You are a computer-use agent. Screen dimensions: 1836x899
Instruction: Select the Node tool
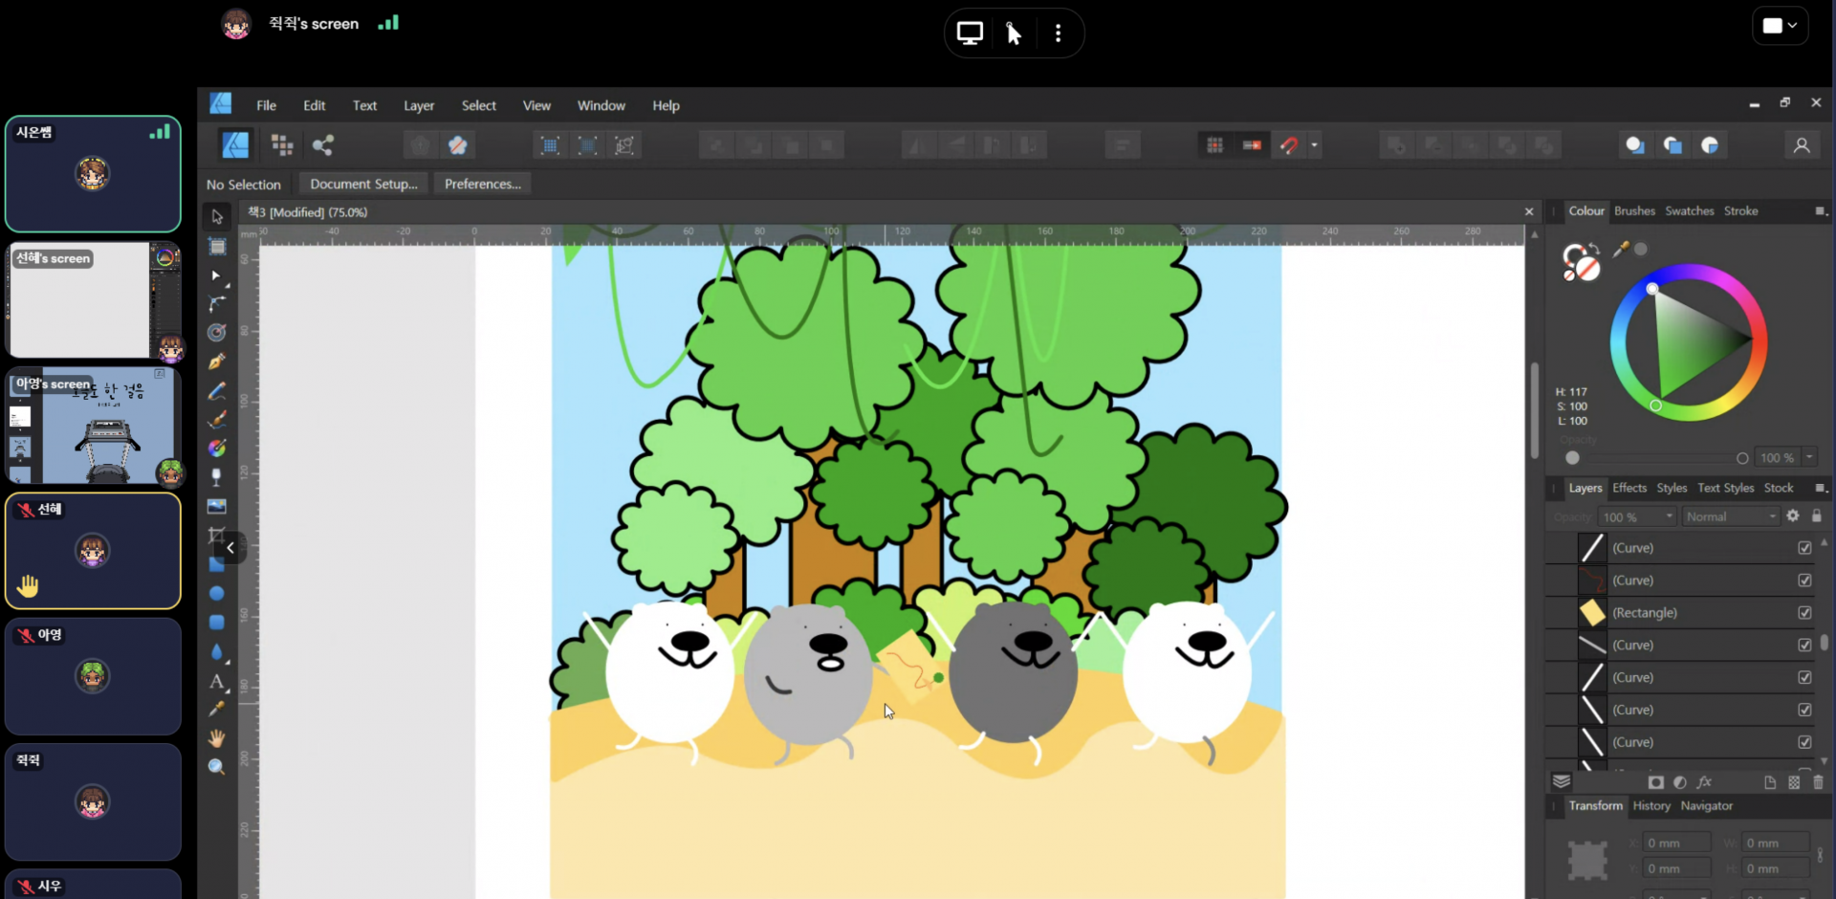216,275
